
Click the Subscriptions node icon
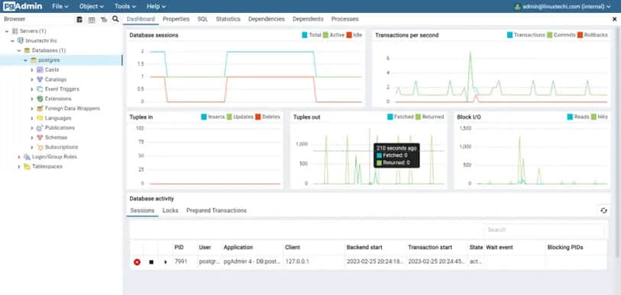(x=40, y=147)
